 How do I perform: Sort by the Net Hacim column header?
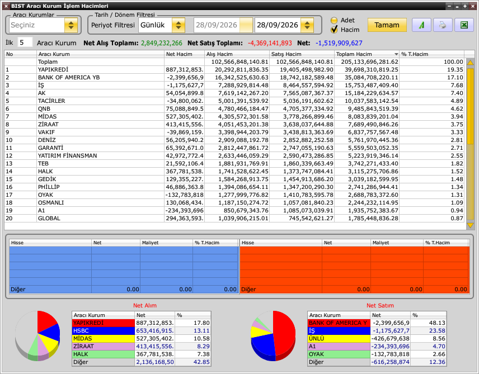184,54
